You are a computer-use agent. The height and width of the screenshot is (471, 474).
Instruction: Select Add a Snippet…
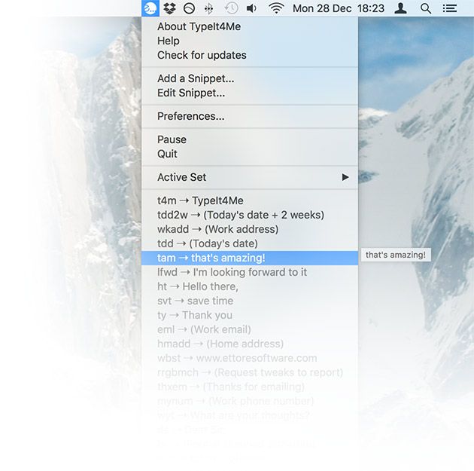(x=250, y=78)
